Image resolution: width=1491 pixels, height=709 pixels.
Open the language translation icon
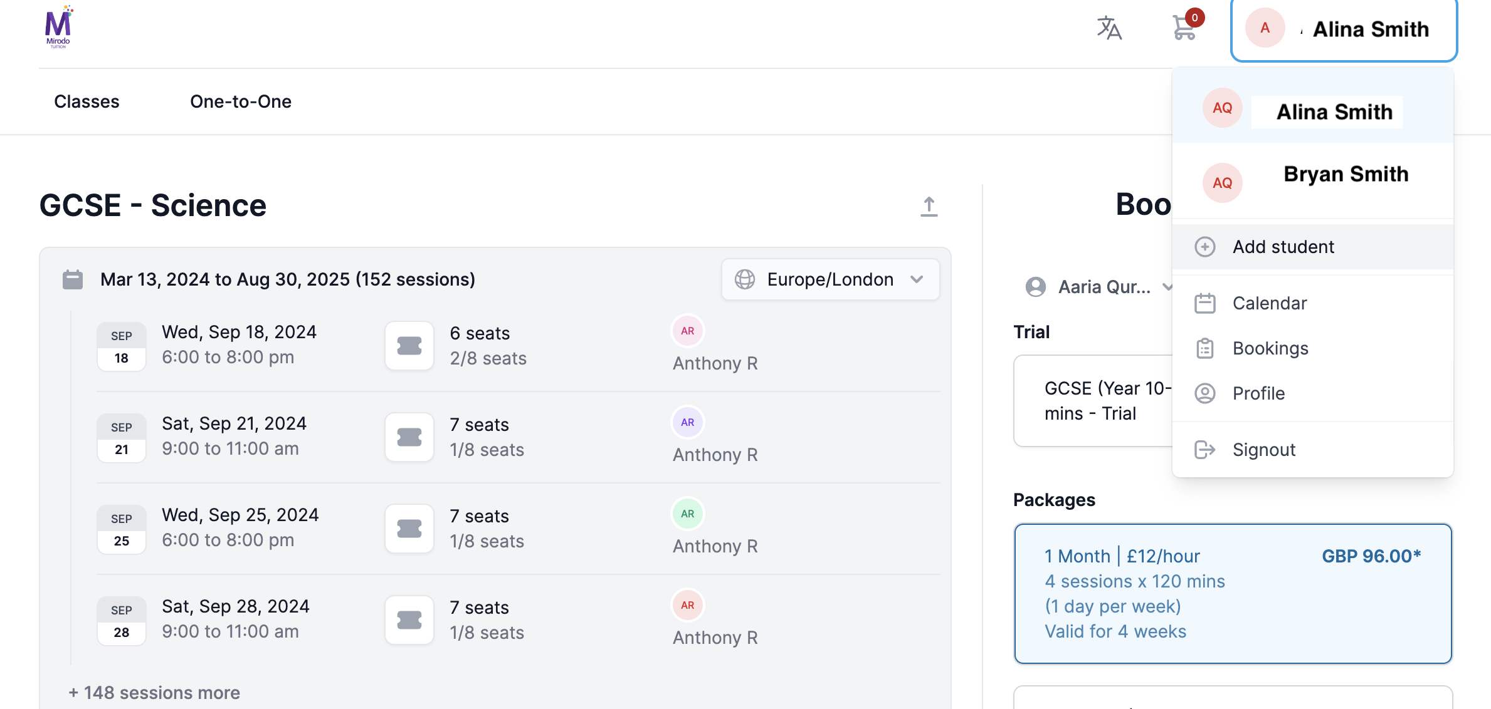(1109, 28)
